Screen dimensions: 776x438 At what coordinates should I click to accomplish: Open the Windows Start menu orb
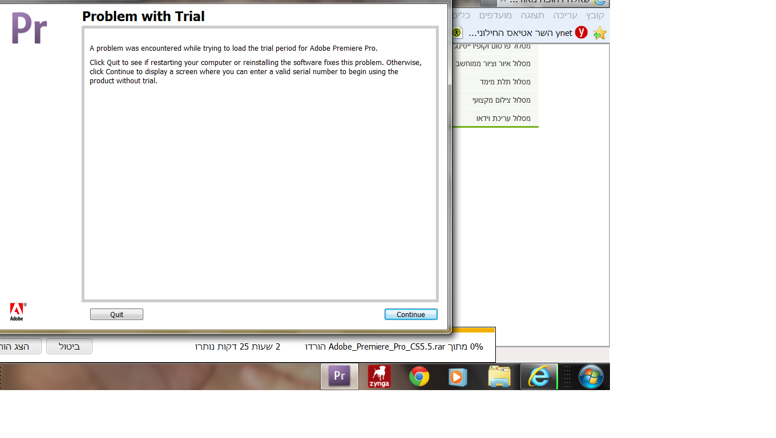[x=591, y=376]
